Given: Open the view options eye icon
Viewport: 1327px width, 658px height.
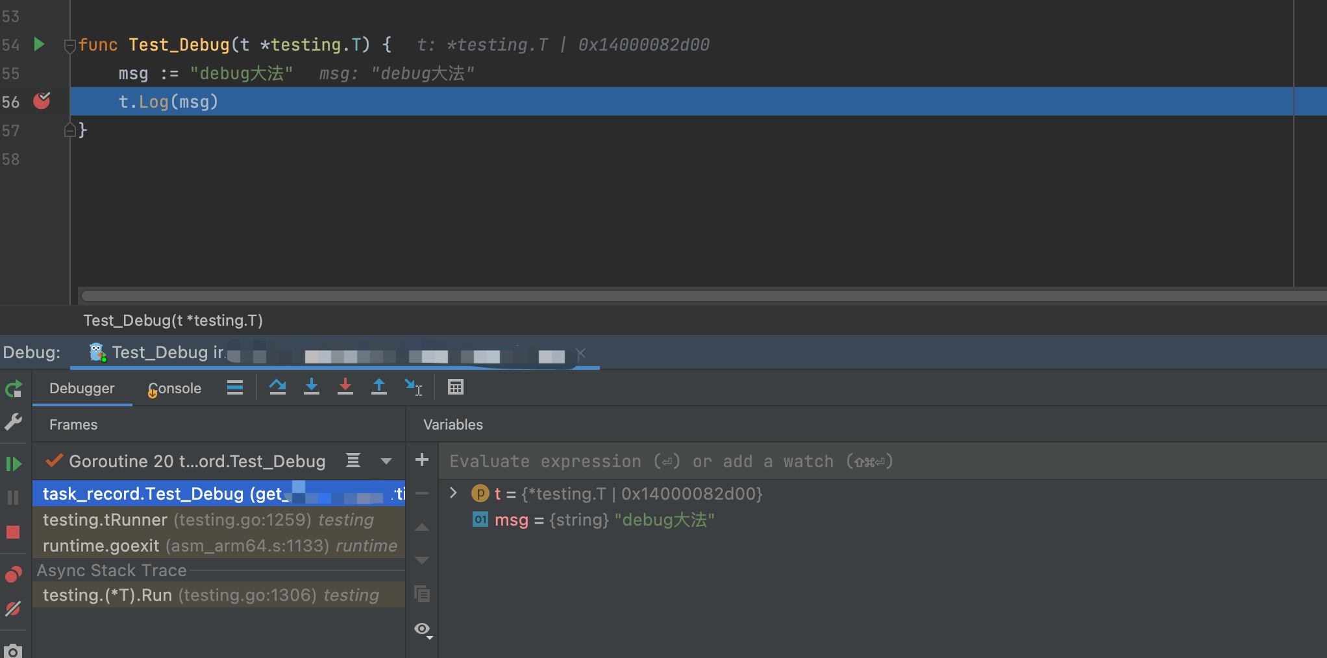Looking at the screenshot, I should click(x=423, y=629).
